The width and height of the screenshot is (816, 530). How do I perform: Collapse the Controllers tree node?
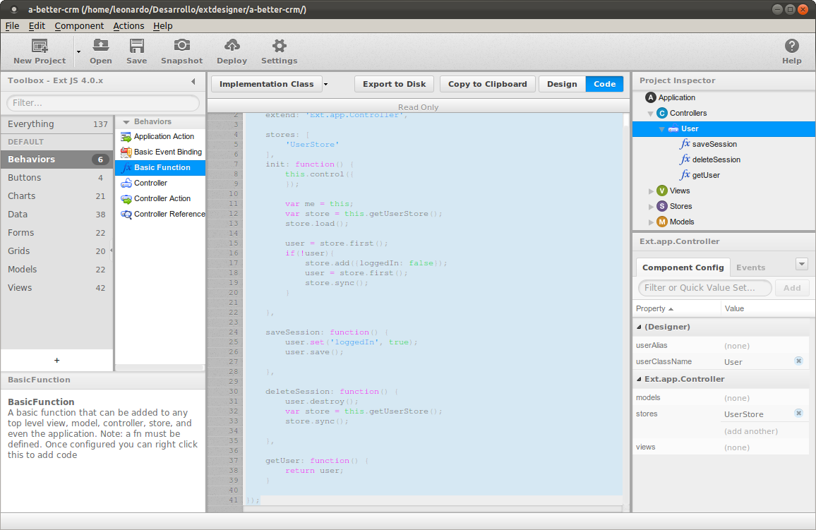(x=650, y=114)
